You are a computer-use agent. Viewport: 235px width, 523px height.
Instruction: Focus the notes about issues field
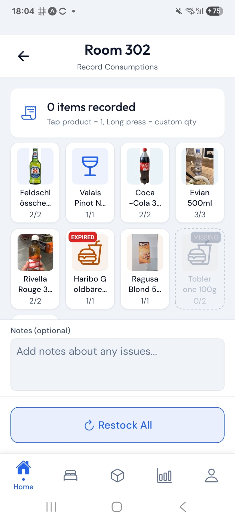[x=117, y=364]
